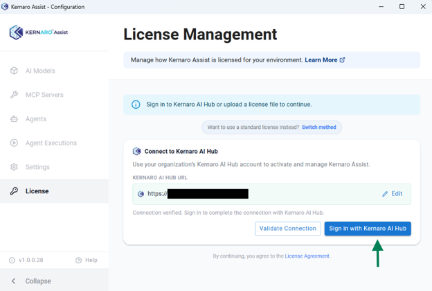This screenshot has height=291, width=432.
Task: Click version text v1.0.0.28
Action: coord(31,260)
